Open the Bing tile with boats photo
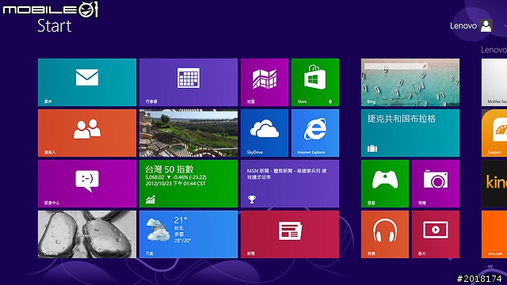The height and width of the screenshot is (285, 507). coord(410,82)
